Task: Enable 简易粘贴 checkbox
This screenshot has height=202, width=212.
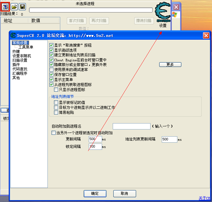Action: [56, 112]
